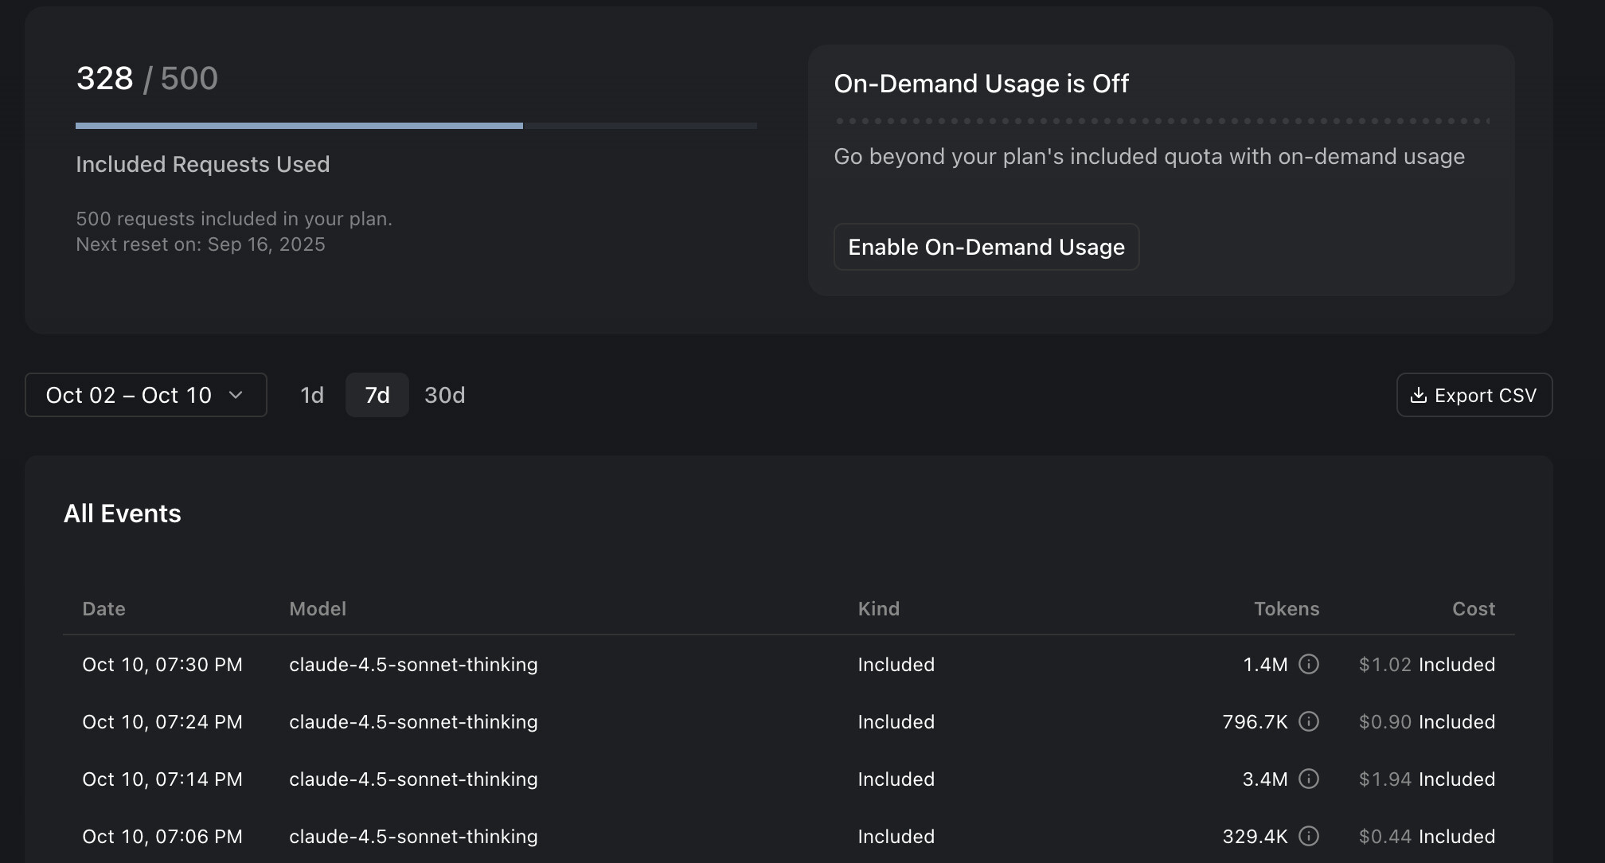Click the $0.44 Included cost cell
Image resolution: width=1605 pixels, height=863 pixels.
[x=1427, y=837]
